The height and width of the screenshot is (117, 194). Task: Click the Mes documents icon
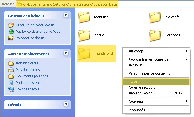[x=11, y=70]
